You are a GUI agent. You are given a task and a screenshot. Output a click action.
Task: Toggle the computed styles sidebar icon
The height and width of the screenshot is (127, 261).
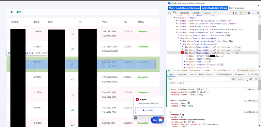point(255,79)
